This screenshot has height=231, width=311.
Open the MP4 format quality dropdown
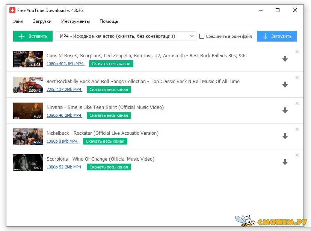(126, 36)
